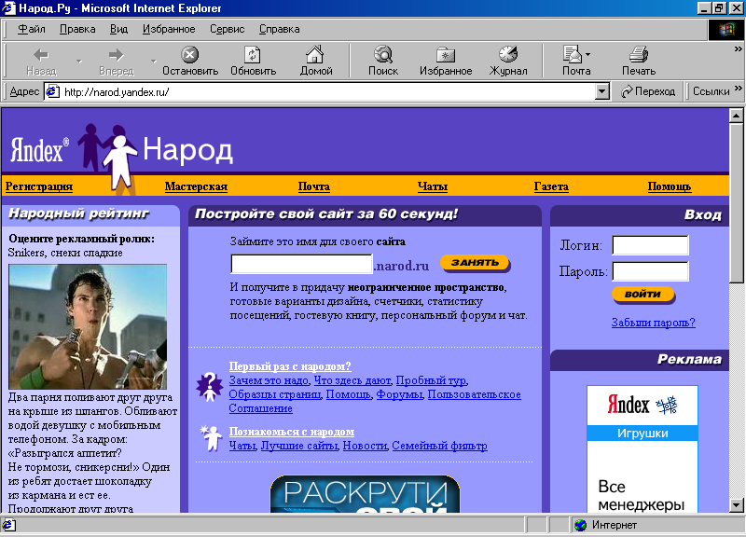Click the Snikers ad video thumbnail

(88, 326)
